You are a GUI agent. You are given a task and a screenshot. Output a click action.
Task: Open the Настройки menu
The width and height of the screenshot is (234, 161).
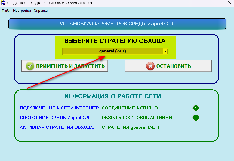tap(22, 11)
